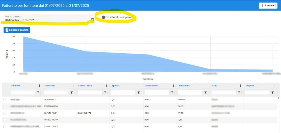Focus the Codice fiscale filter text box
This screenshot has width=281, height=133.
[90, 92]
